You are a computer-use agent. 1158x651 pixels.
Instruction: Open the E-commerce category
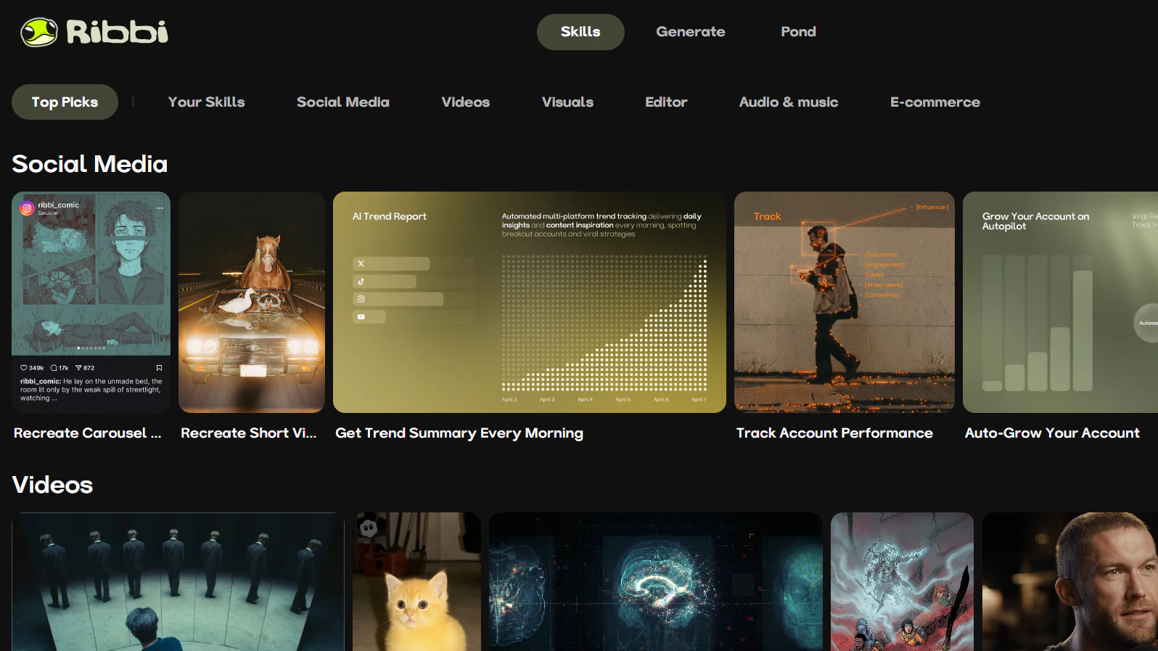click(x=935, y=102)
